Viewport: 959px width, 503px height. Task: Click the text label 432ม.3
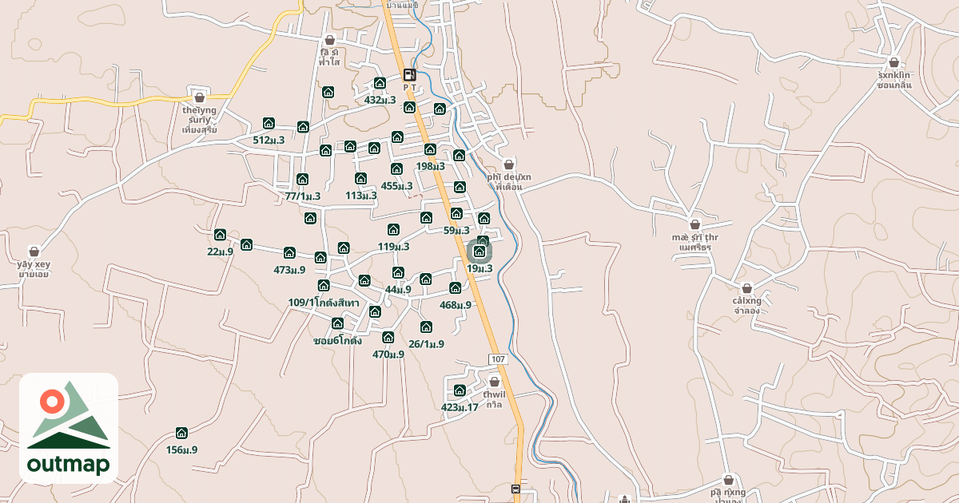pos(380,100)
